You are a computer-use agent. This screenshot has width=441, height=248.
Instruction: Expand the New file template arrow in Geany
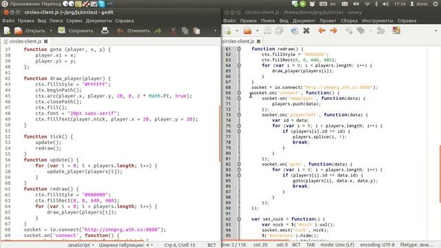coord(237,30)
